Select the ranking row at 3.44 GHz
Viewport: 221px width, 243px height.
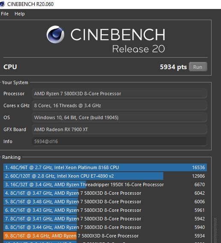(105, 227)
